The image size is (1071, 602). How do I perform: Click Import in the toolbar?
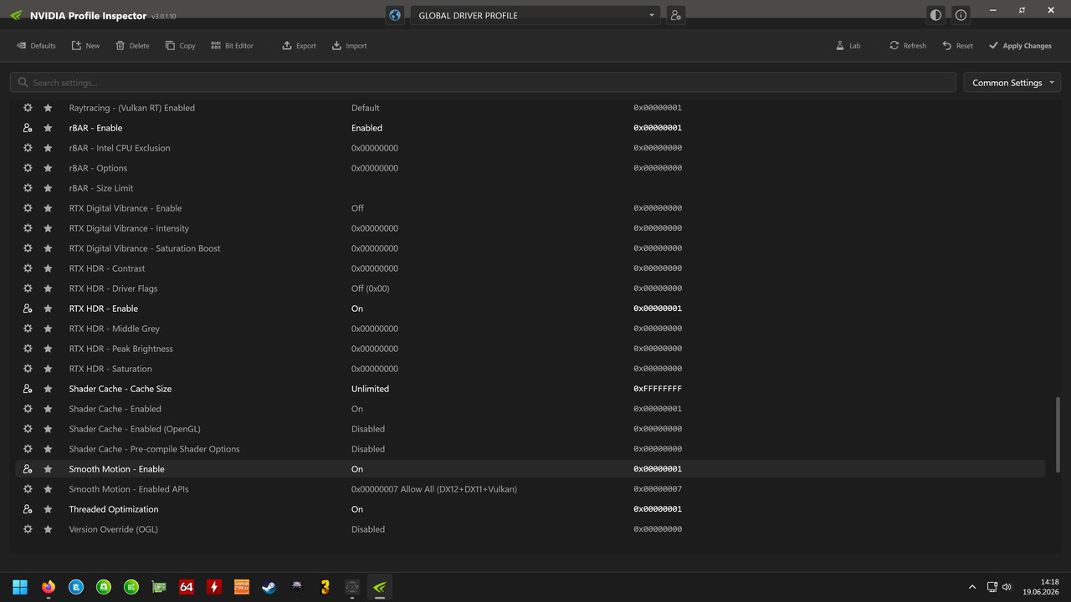pyautogui.click(x=349, y=46)
